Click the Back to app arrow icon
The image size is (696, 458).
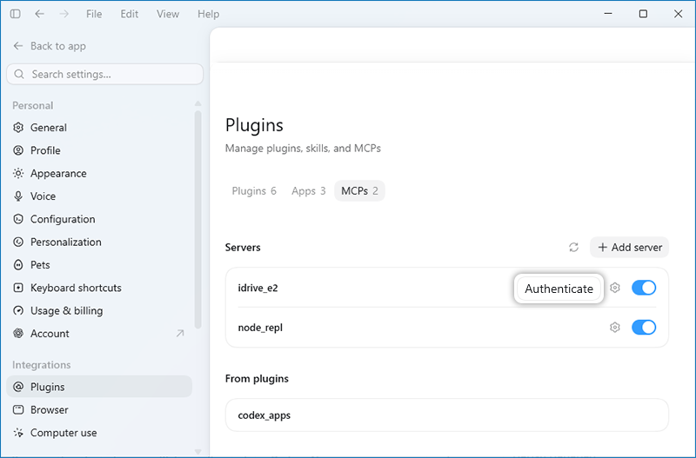click(x=18, y=46)
